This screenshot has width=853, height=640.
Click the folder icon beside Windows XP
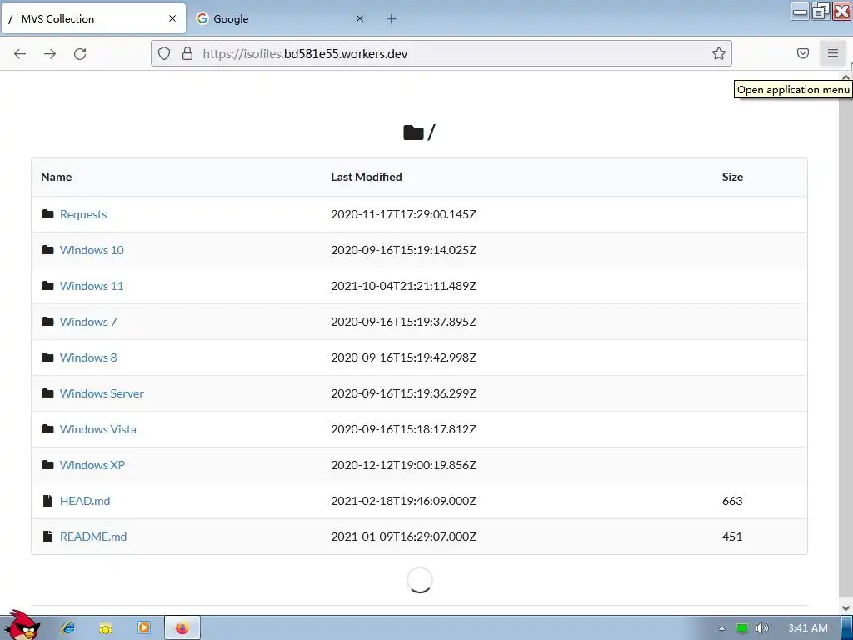47,465
